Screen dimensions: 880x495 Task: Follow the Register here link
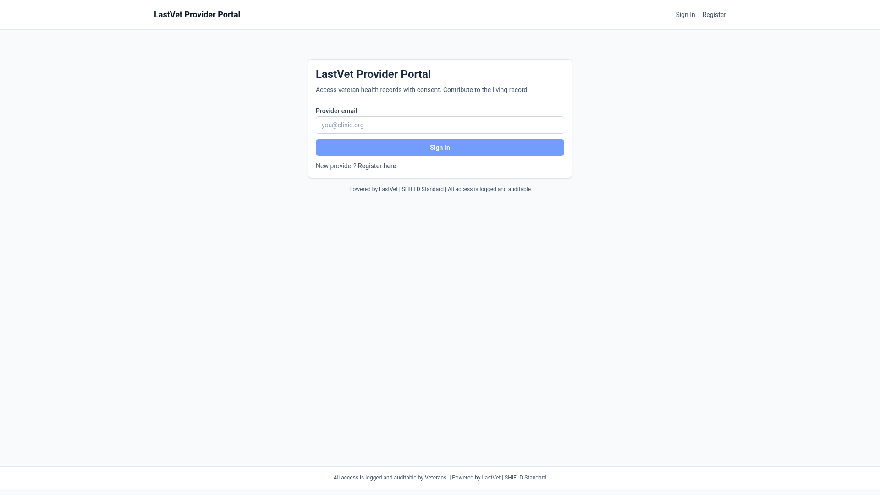[377, 166]
